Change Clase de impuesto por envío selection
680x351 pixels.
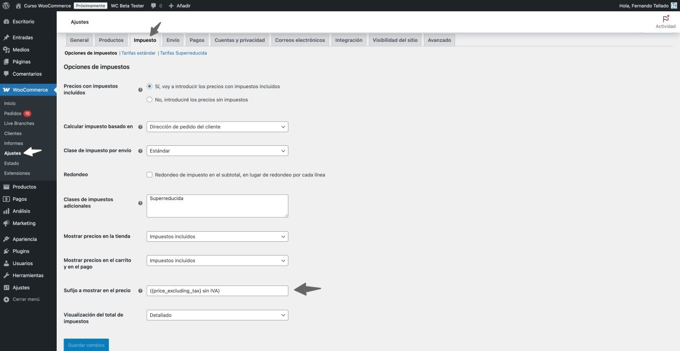(217, 150)
